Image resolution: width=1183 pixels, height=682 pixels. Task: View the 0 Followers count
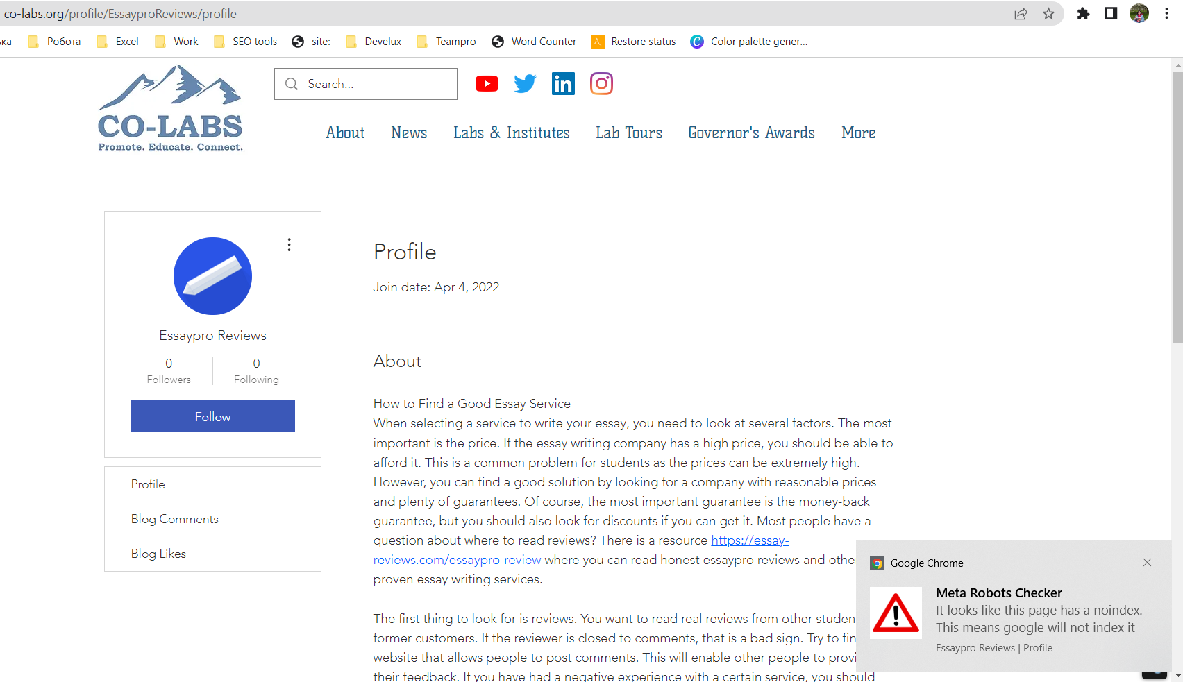(169, 370)
